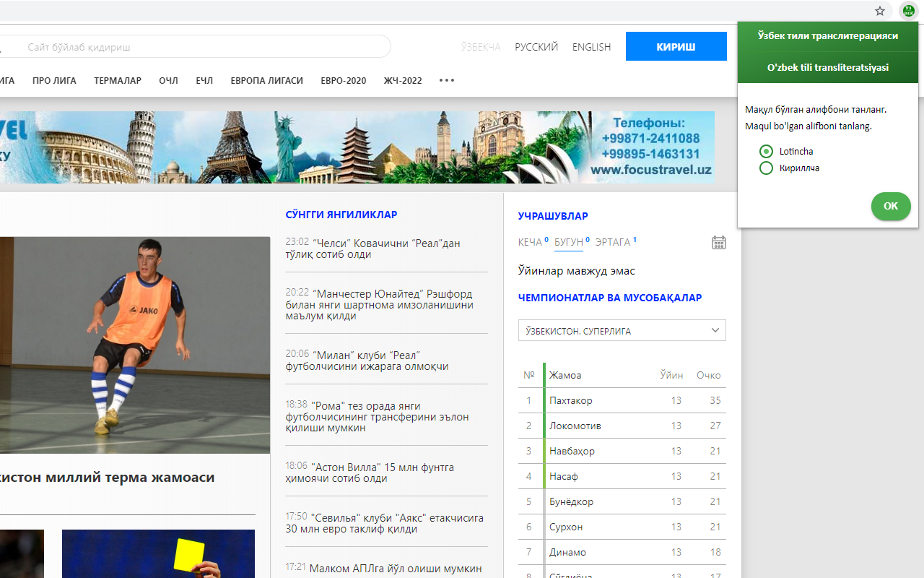Switch site language to ENGLISH
The width and height of the screenshot is (924, 578).
(x=591, y=46)
